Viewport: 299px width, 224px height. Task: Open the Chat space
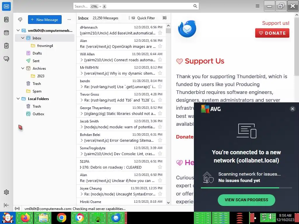tap(6, 59)
